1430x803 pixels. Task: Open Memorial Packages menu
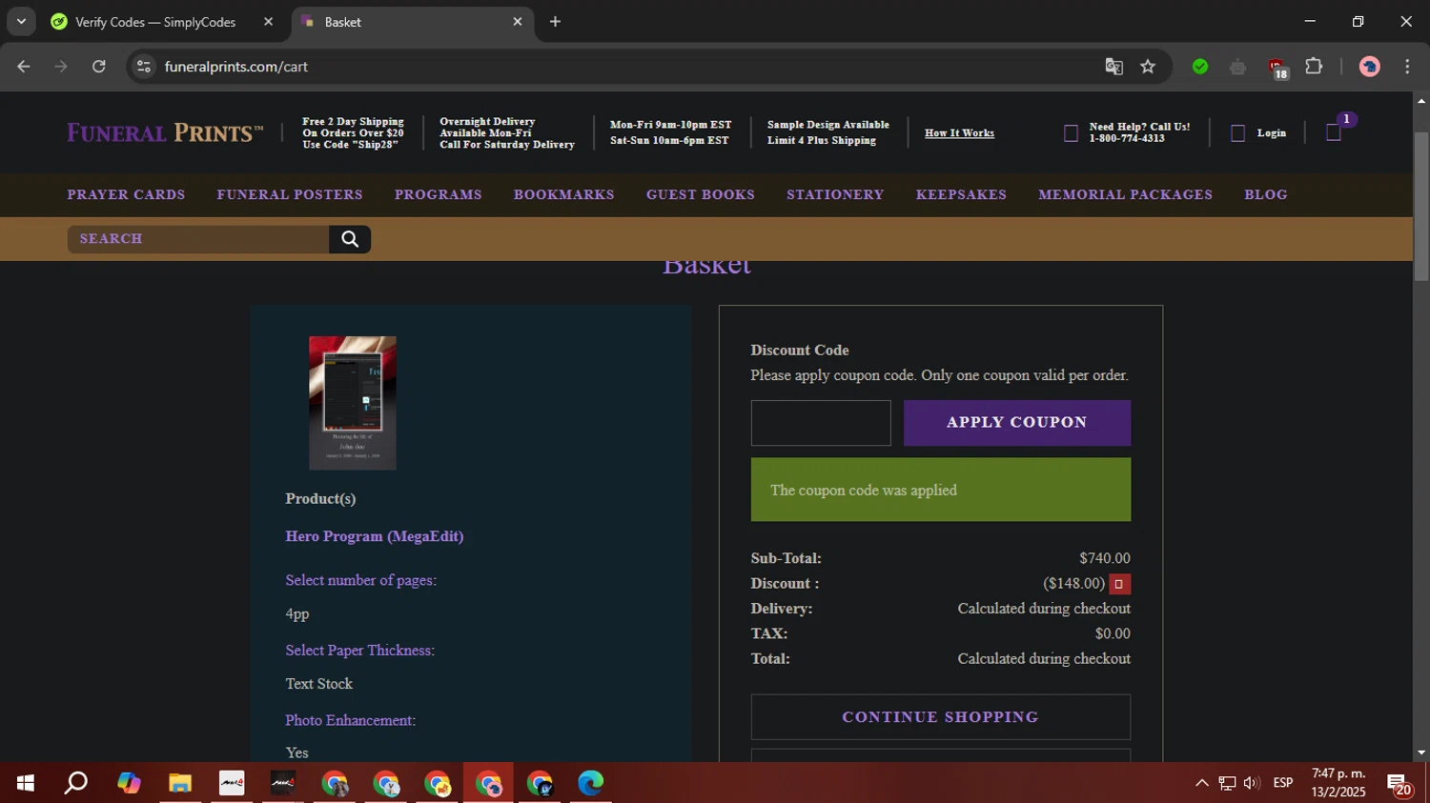[1126, 194]
